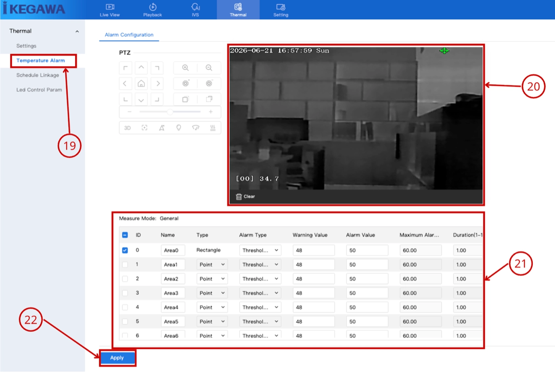Open Led Control Param page
555x373 pixels.
(x=39, y=90)
